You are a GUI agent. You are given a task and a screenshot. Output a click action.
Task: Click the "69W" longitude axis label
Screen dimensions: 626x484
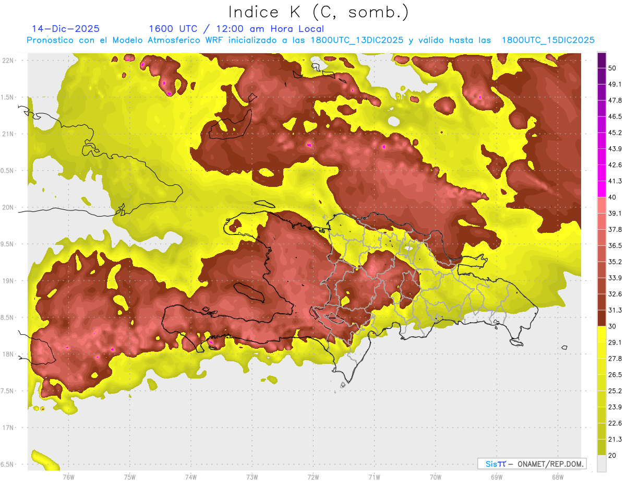496,477
